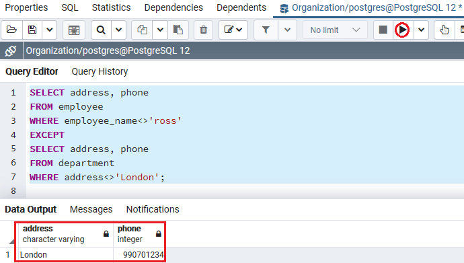The image size is (464, 263).
Task: Click the connection status link icon
Action: [x=11, y=51]
